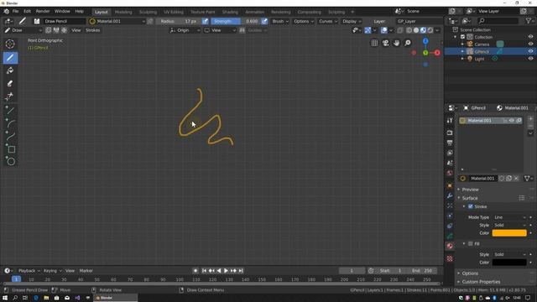The height and width of the screenshot is (302, 537).
Task: Click the outliner search field
Action: click(x=498, y=21)
